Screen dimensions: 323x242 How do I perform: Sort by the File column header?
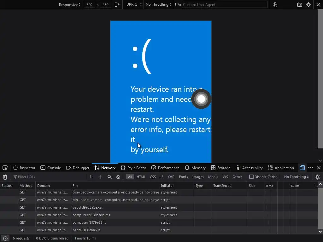point(115,186)
